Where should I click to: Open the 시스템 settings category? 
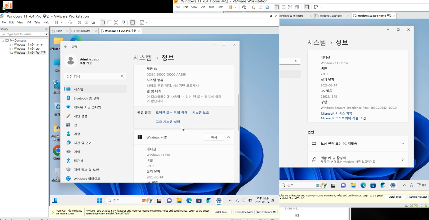point(95,89)
